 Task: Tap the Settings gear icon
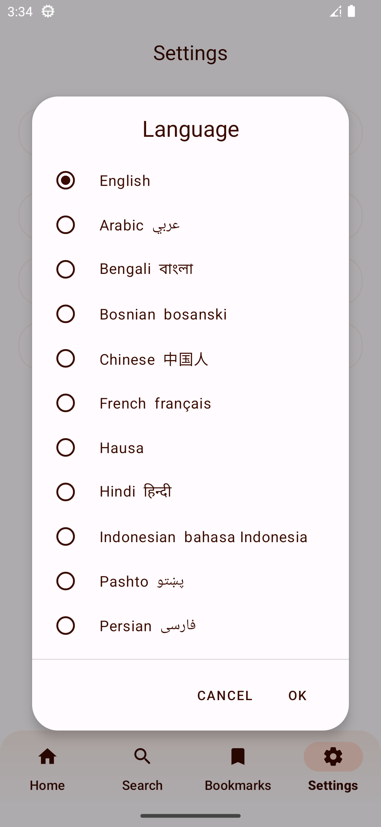click(x=333, y=756)
